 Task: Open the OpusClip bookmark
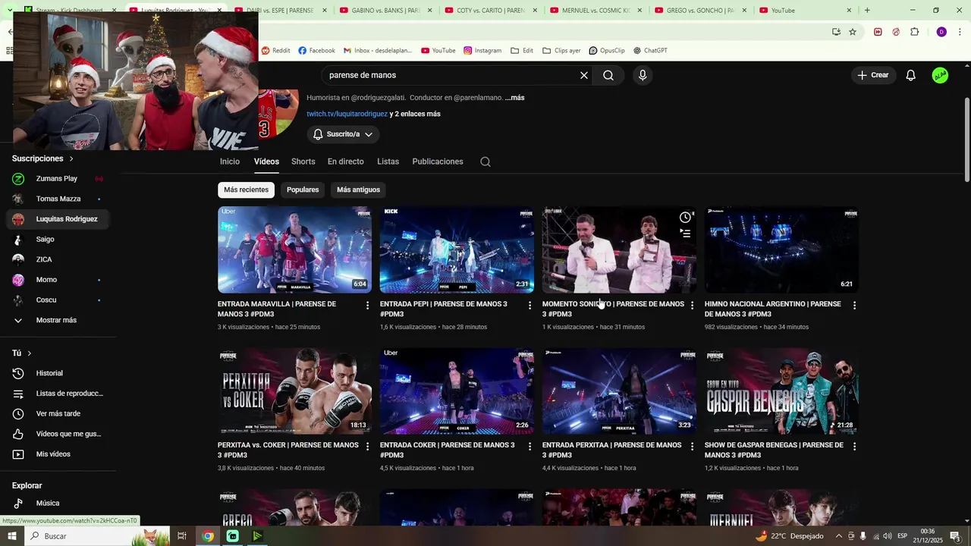pos(607,51)
